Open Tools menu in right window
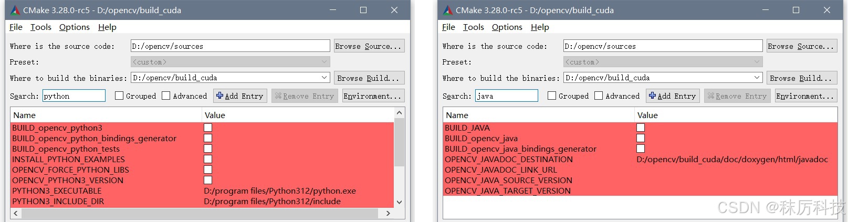This screenshot has height=222, width=848. coord(474,27)
